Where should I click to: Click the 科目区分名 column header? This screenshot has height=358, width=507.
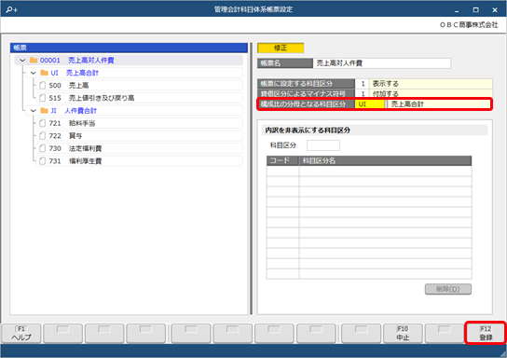[x=385, y=160]
